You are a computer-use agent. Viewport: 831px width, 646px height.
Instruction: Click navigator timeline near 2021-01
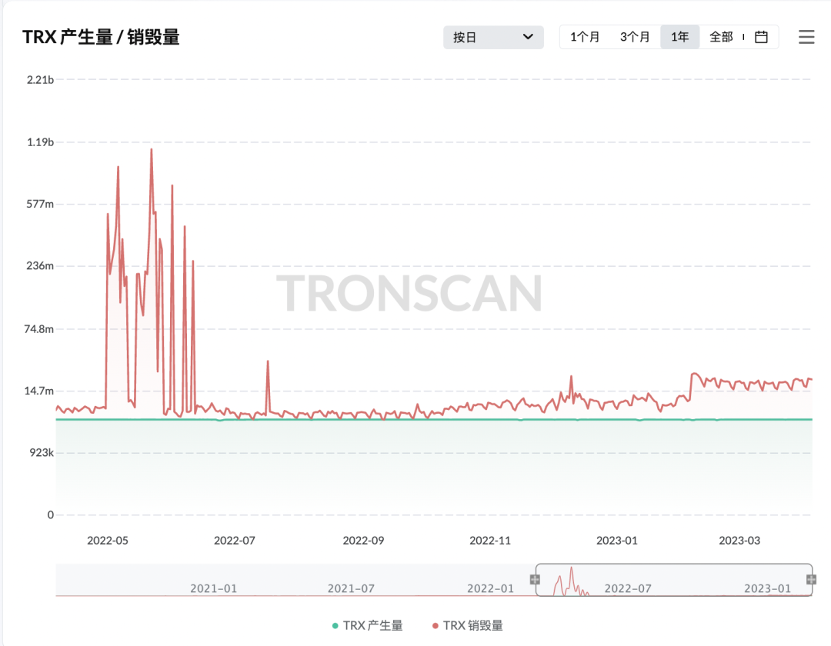214,588
